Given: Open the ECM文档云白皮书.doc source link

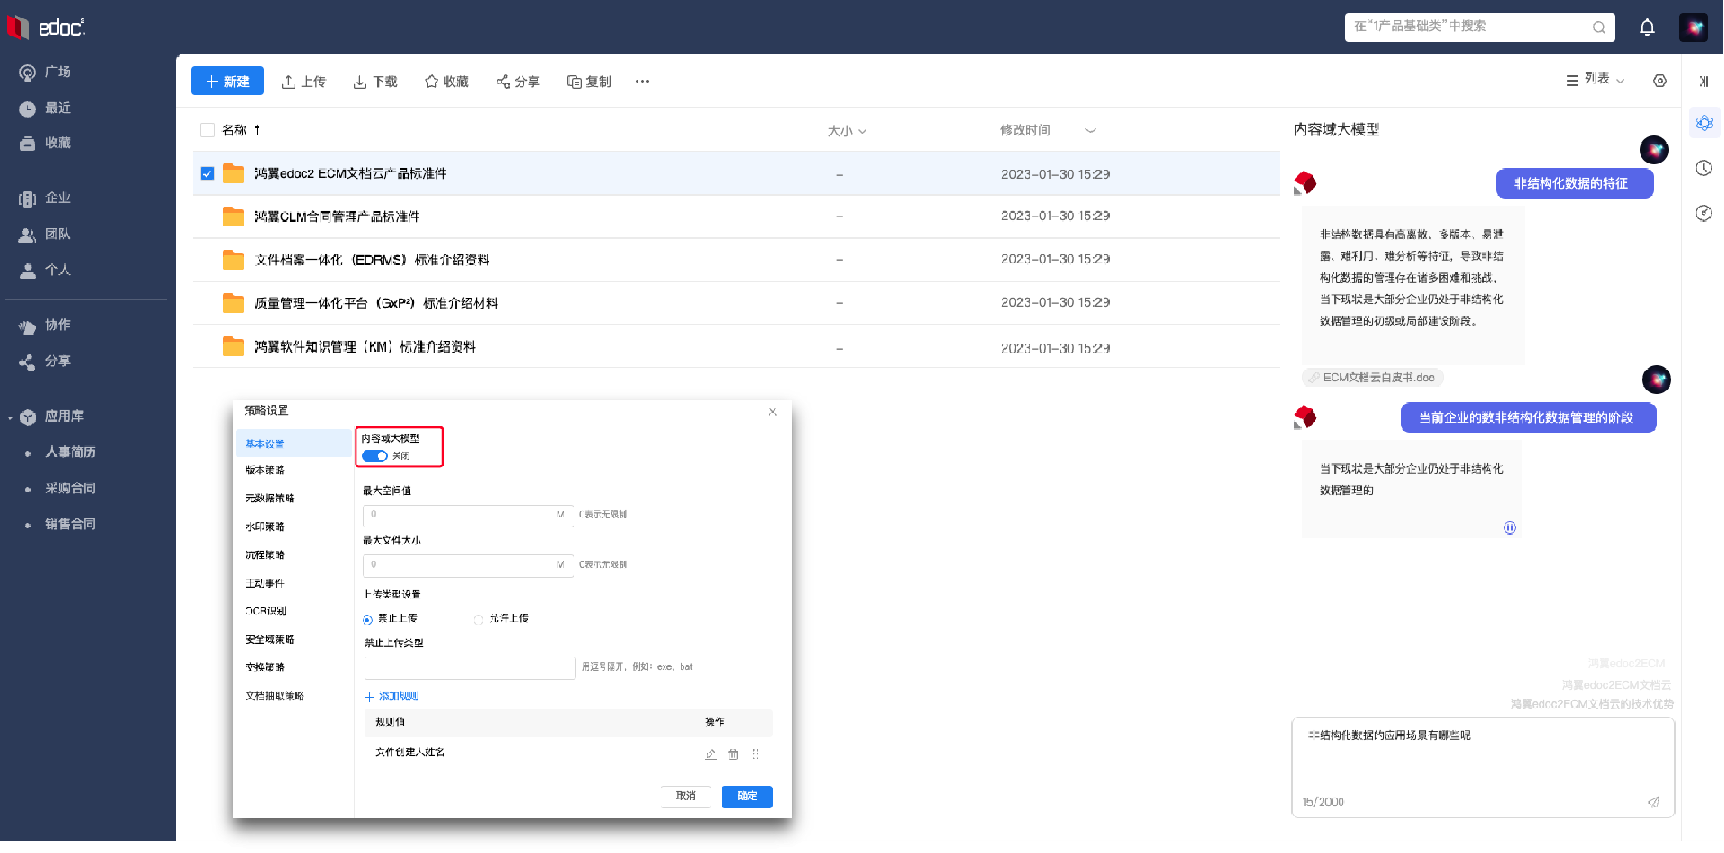Looking at the screenshot, I should tap(1372, 378).
